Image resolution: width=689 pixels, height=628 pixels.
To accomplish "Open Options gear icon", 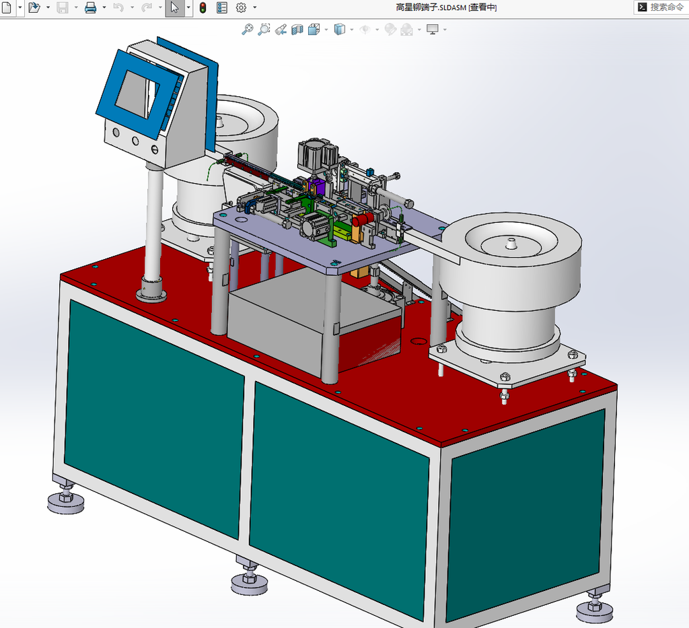I will (x=241, y=7).
